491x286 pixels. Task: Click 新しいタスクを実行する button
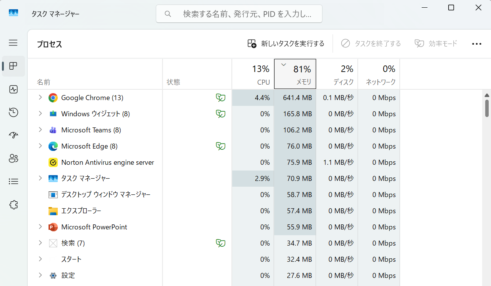tap(286, 43)
